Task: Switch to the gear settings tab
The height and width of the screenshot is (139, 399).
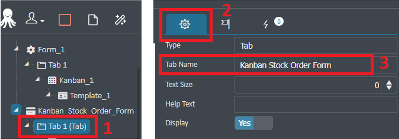Action: coord(185,25)
